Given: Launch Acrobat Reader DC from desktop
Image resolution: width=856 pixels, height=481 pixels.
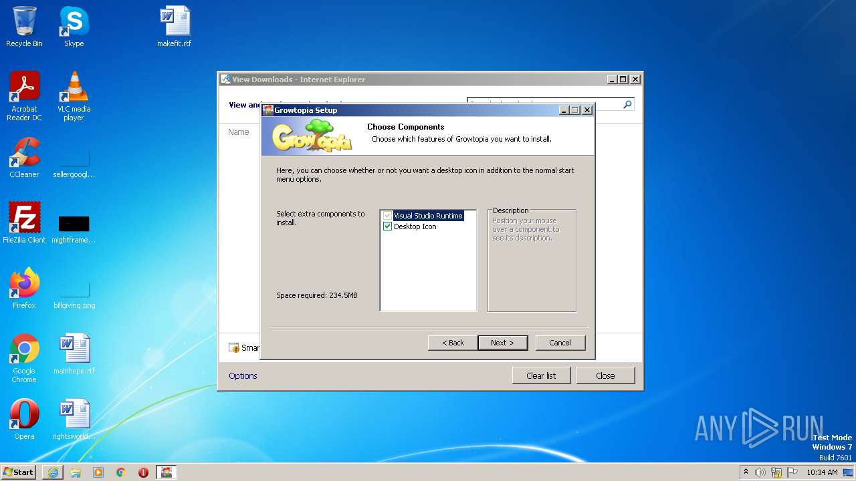Looking at the screenshot, I should [x=24, y=96].
